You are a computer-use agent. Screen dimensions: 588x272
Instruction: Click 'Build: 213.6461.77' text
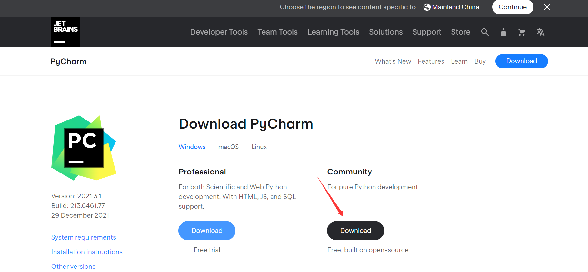[78, 206]
